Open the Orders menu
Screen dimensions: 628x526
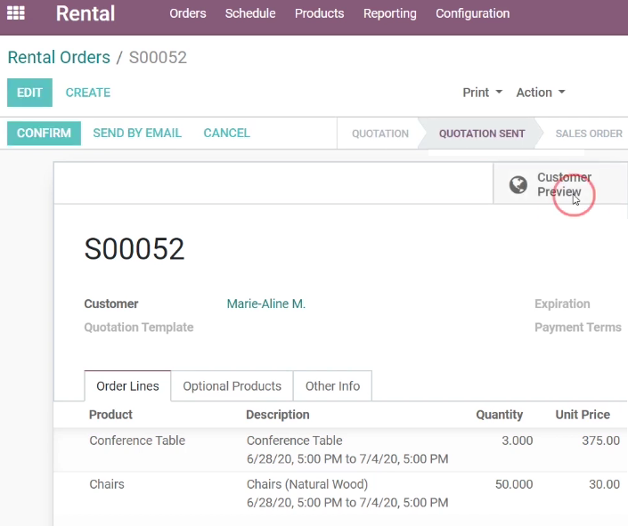tap(187, 13)
